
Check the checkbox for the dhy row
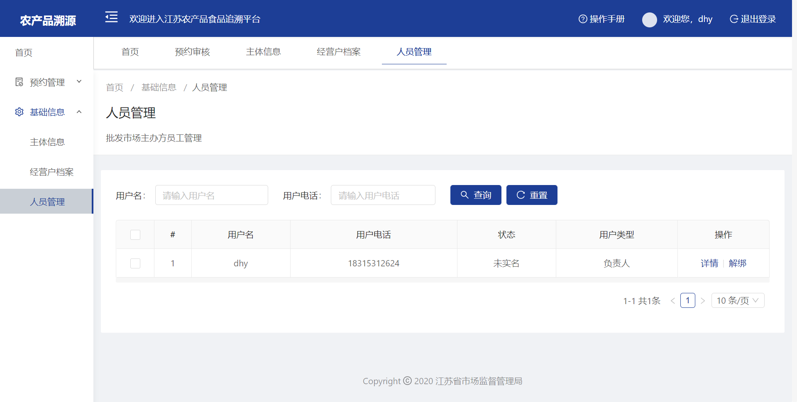point(135,263)
